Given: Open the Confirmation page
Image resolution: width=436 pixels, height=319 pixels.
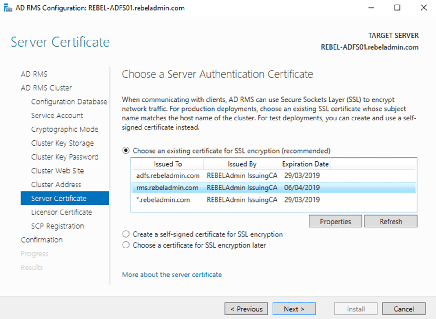Looking at the screenshot, I should (41, 240).
